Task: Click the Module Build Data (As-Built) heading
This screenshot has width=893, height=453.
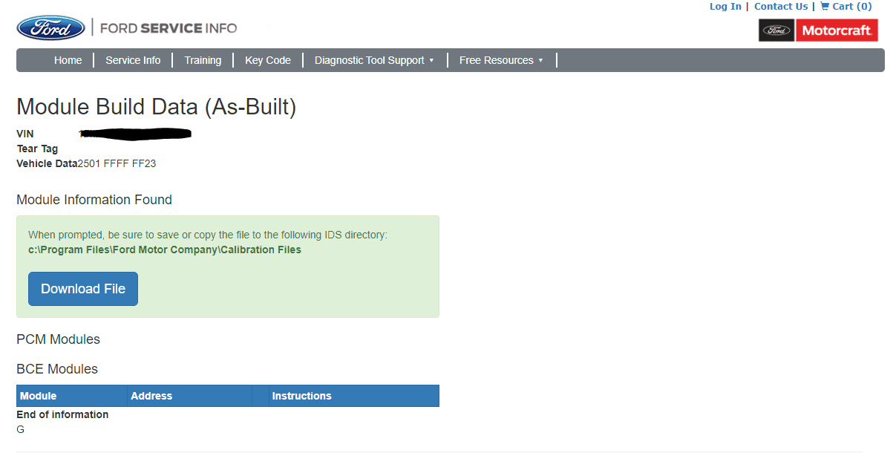Action: (157, 108)
